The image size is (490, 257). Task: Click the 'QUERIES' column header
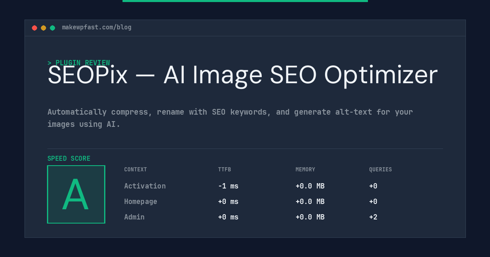[381, 170]
